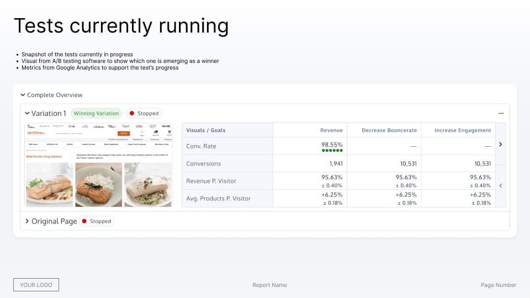
Task: Open the middle salmon dish thumbnail
Action: pyautogui.click(x=98, y=184)
